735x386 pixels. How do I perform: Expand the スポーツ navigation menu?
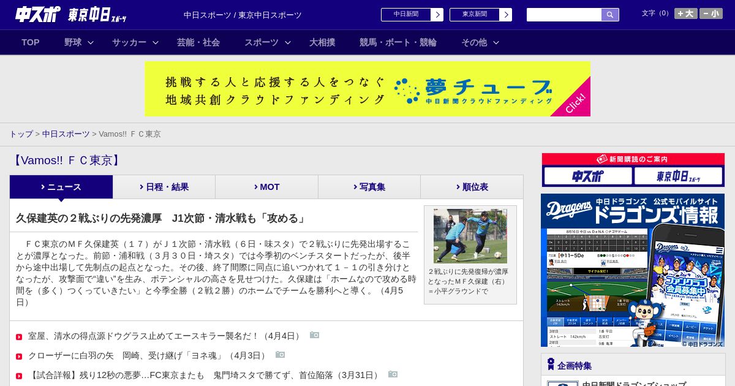click(x=267, y=42)
